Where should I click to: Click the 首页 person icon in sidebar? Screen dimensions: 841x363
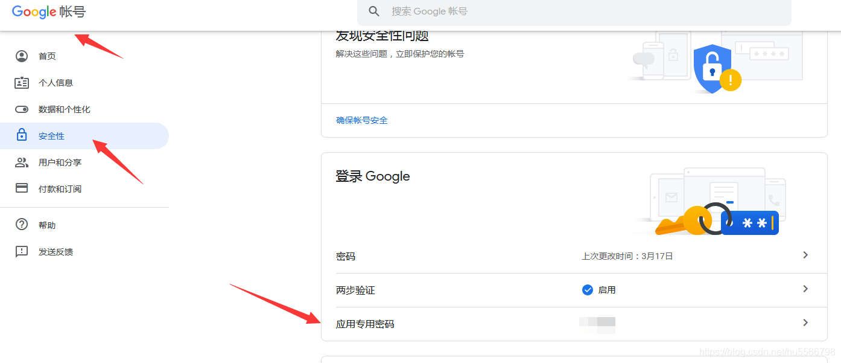(x=22, y=56)
